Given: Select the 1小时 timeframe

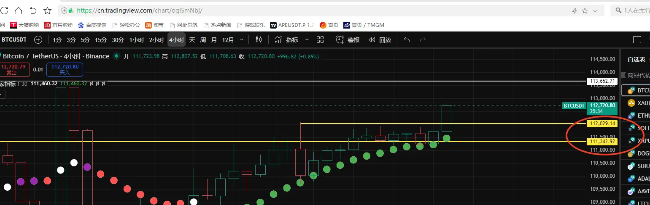Looking at the screenshot, I should click(x=137, y=40).
